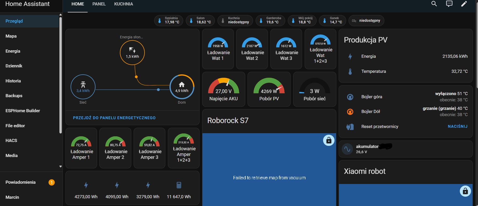Click the sidebar scroll down arrow
The height and width of the screenshot is (206, 478).
(x=60, y=167)
